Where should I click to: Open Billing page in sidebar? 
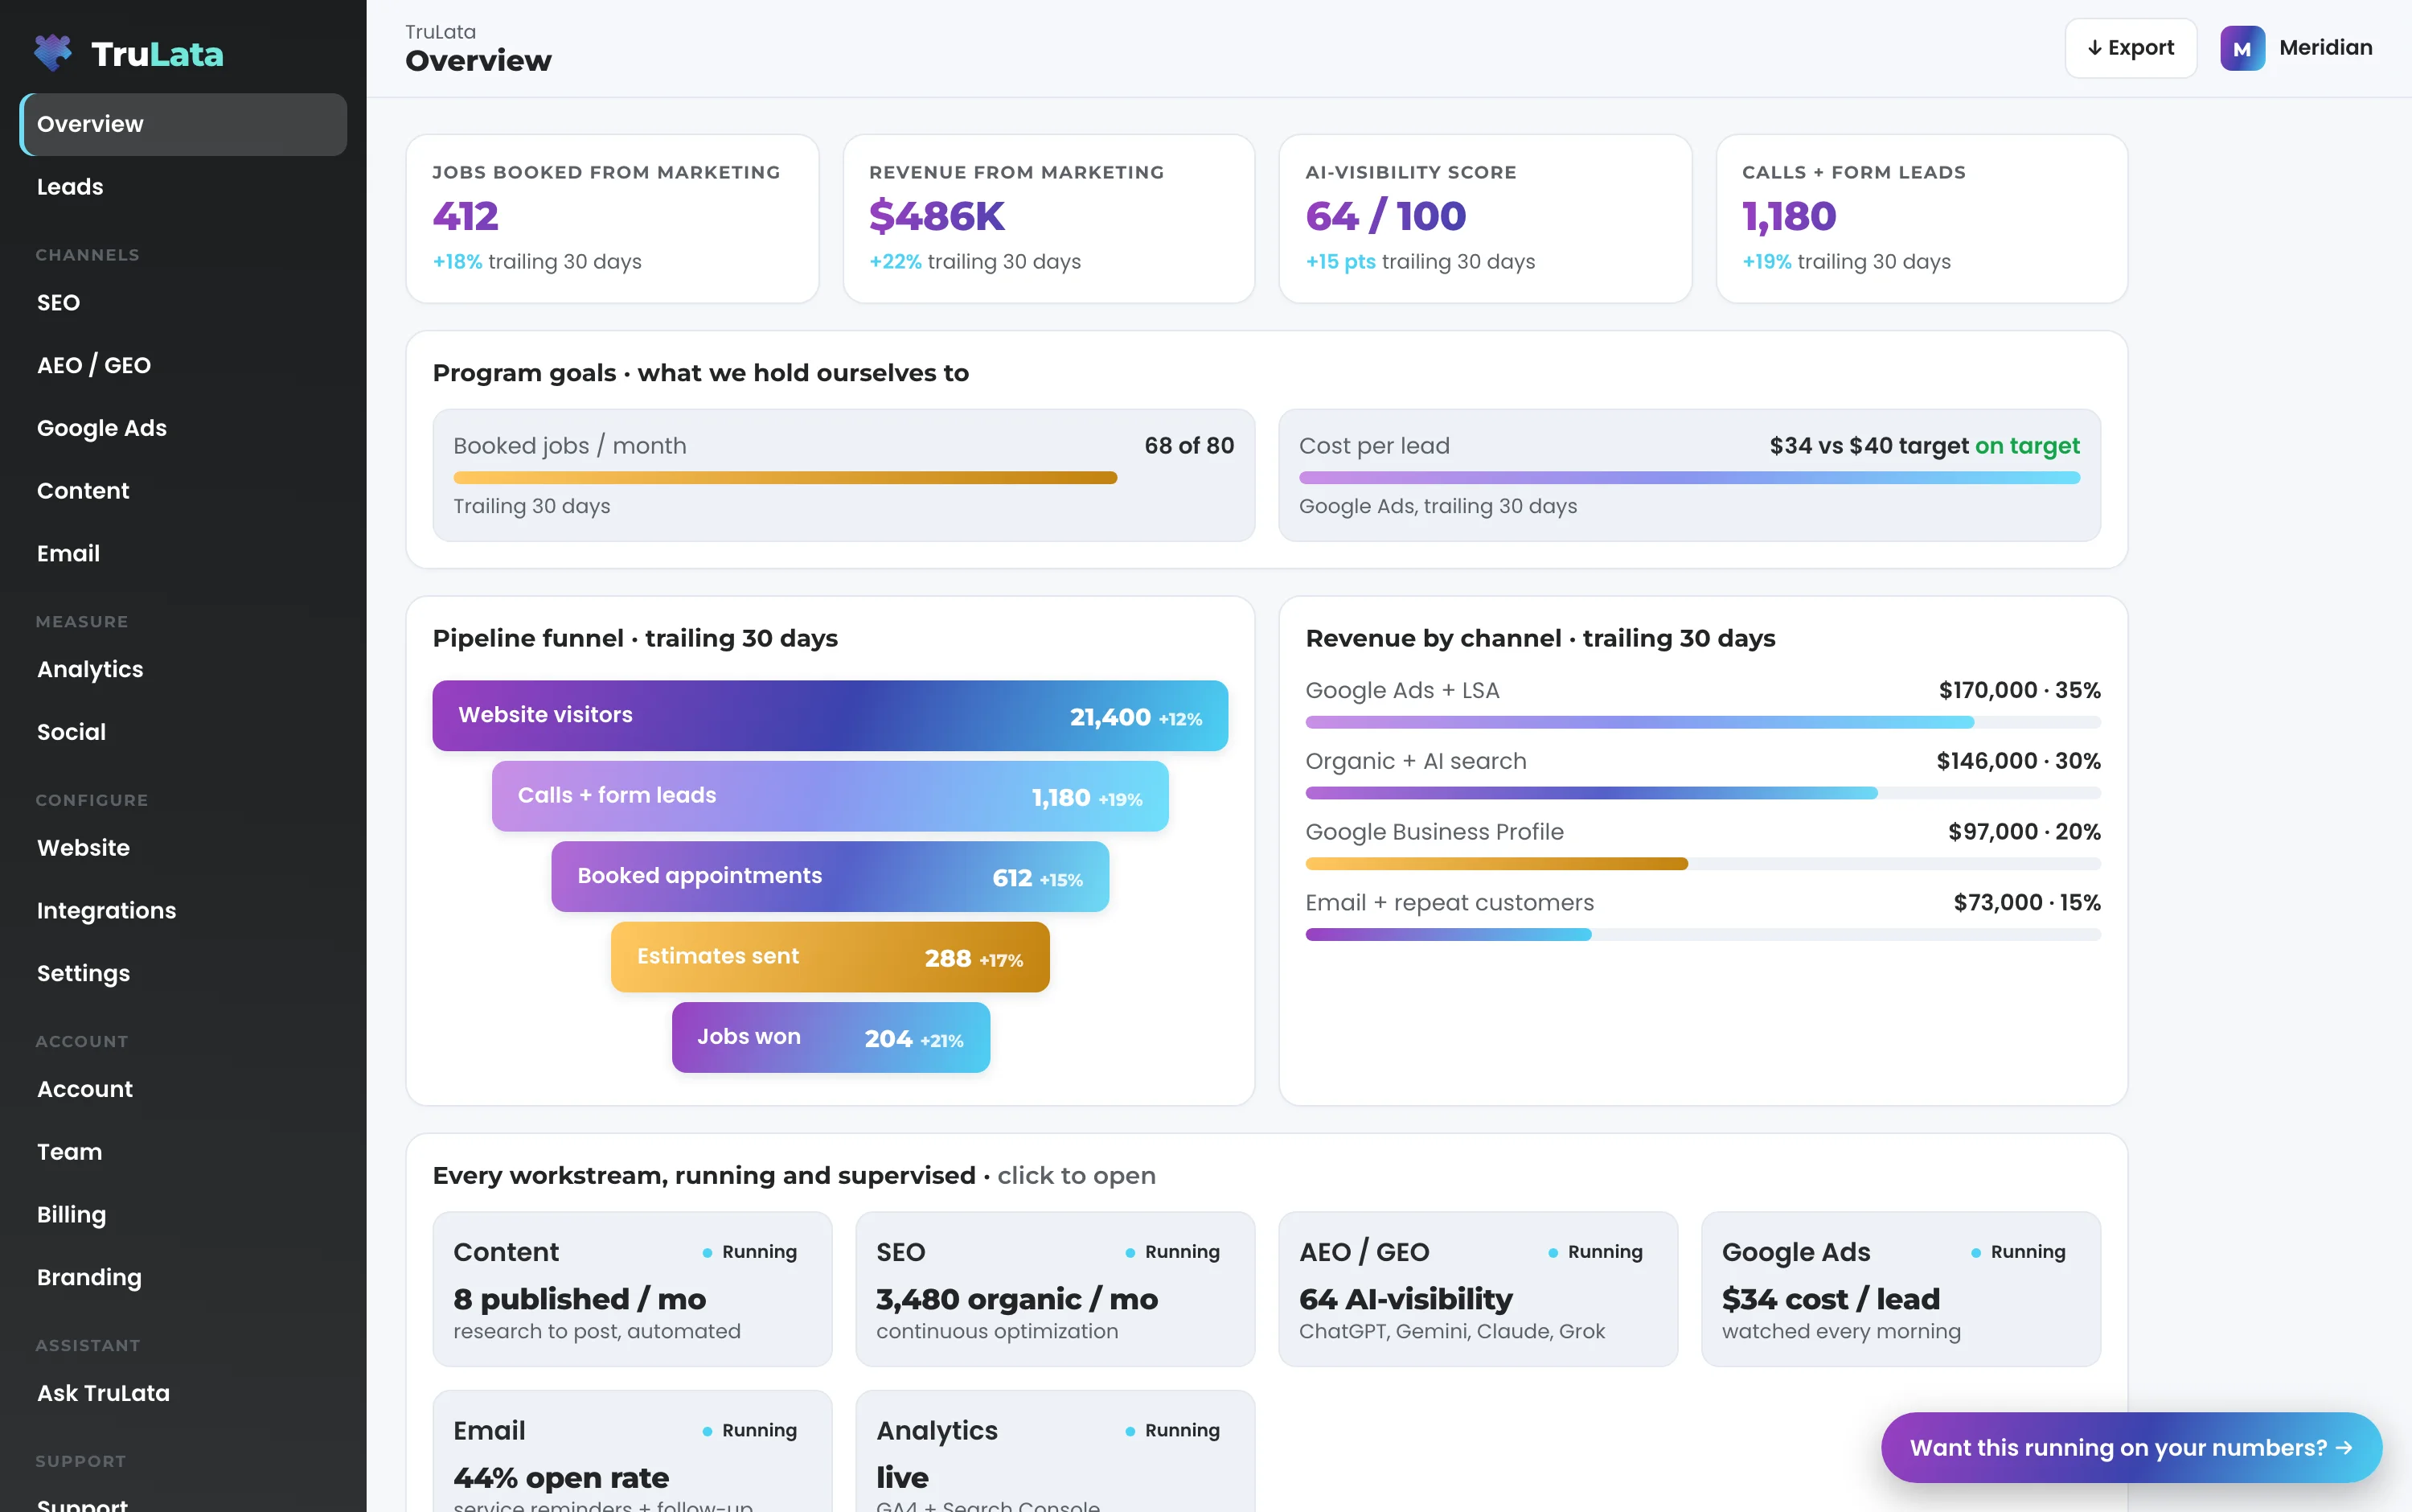pos(183,1215)
